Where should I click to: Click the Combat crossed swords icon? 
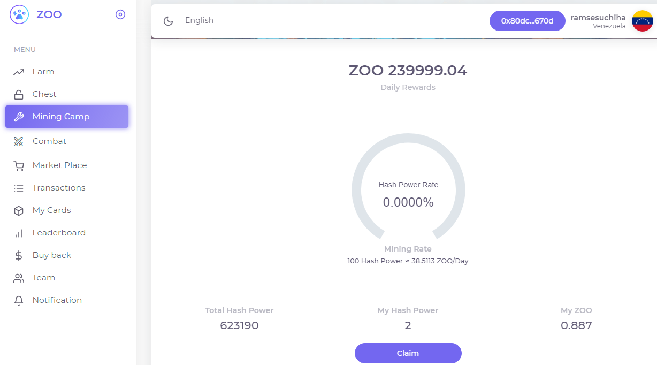click(19, 141)
